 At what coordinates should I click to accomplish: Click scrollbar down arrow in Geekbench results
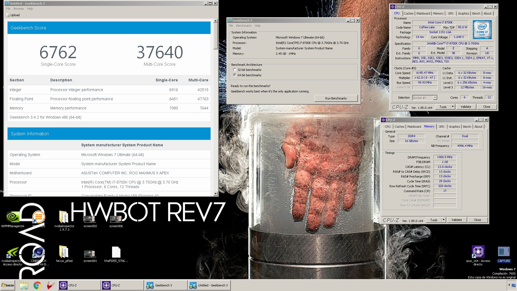point(215,194)
